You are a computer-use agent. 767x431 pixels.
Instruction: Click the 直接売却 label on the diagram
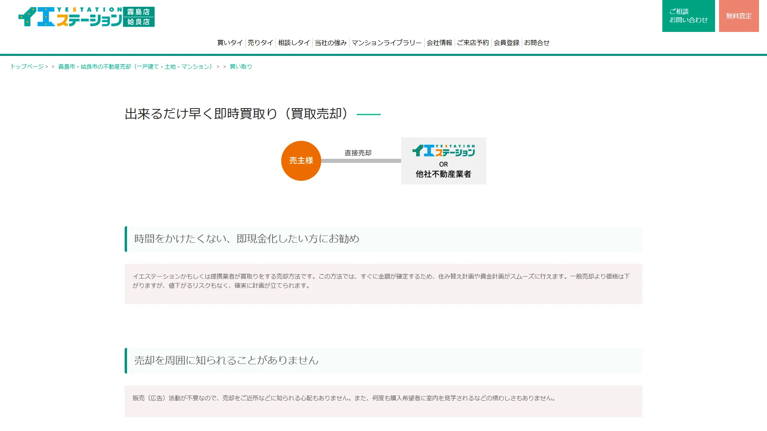(x=358, y=153)
